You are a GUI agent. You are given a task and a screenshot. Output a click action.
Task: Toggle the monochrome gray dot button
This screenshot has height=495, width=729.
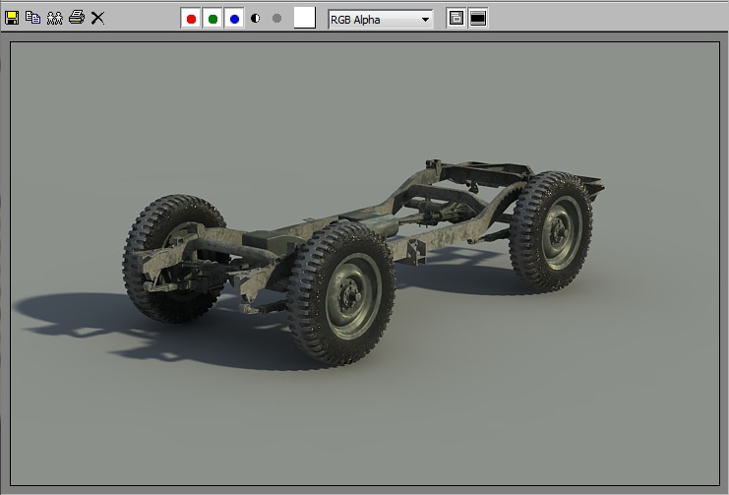[276, 18]
